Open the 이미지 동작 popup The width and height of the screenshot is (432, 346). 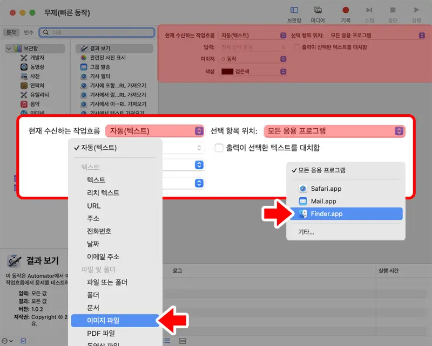(253, 59)
